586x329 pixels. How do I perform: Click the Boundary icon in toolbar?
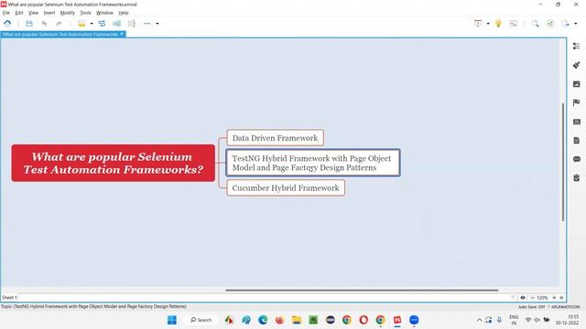tap(116, 24)
